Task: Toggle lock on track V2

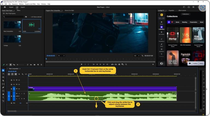Action: 11,84
